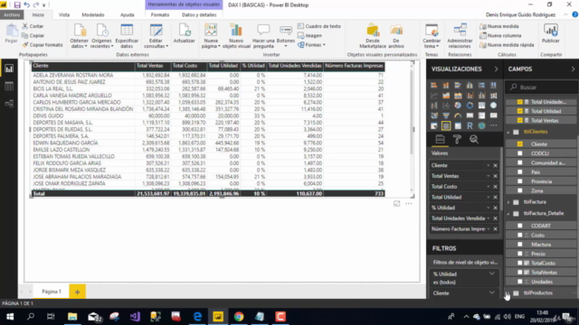Switch to the Data view in the sidebar
This screenshot has height=325, width=579.
(x=9, y=87)
